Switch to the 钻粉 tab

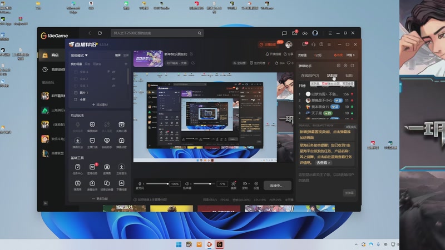pyautogui.click(x=349, y=76)
